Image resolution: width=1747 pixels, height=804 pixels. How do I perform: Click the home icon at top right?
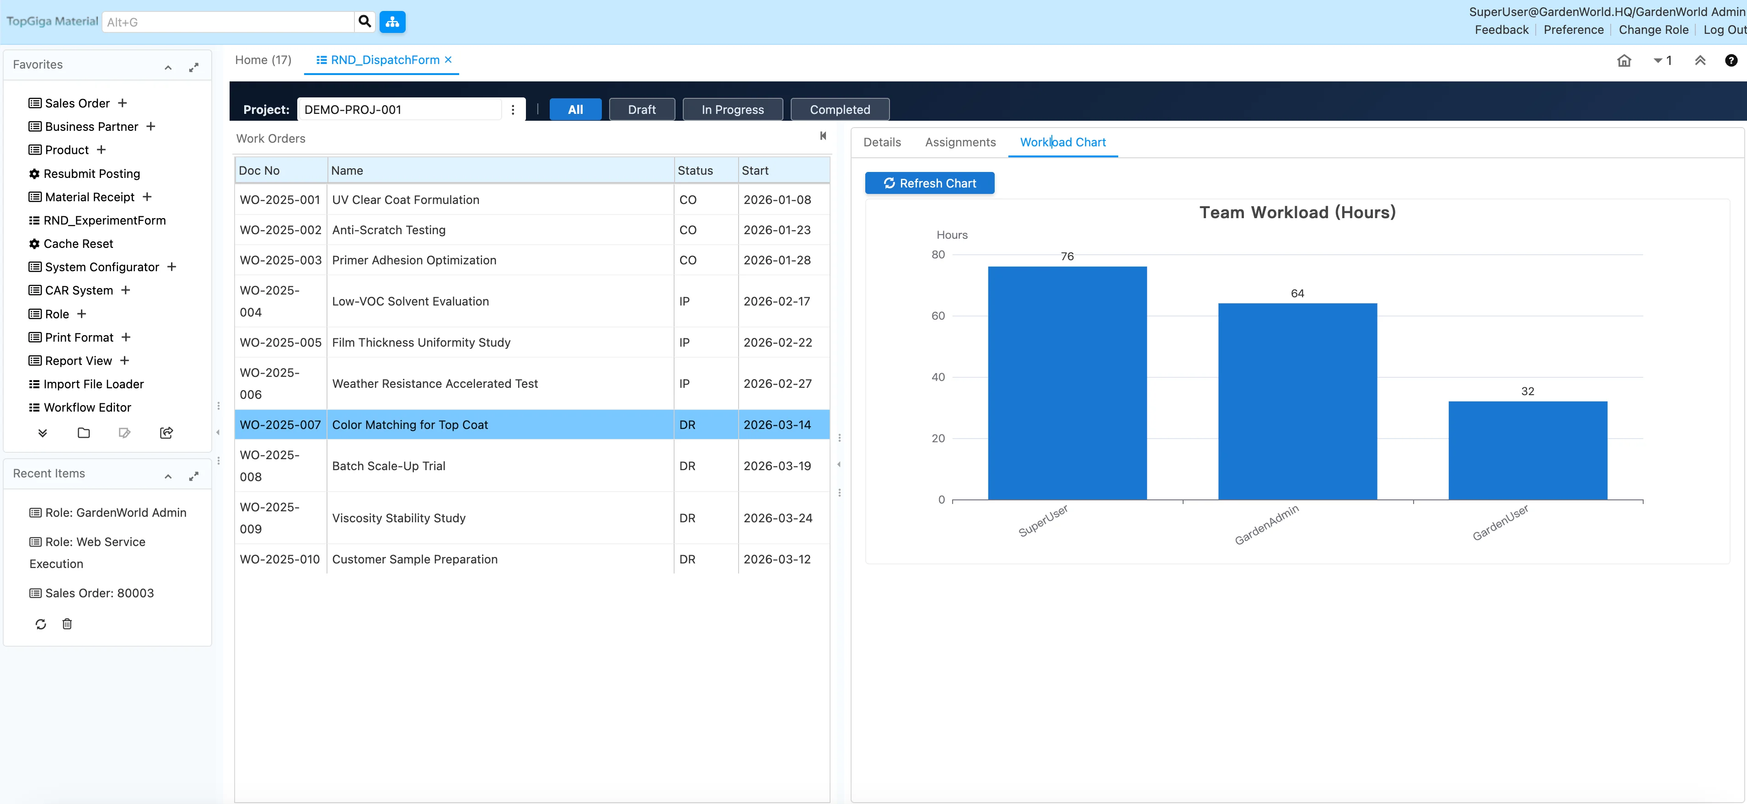pyautogui.click(x=1624, y=60)
